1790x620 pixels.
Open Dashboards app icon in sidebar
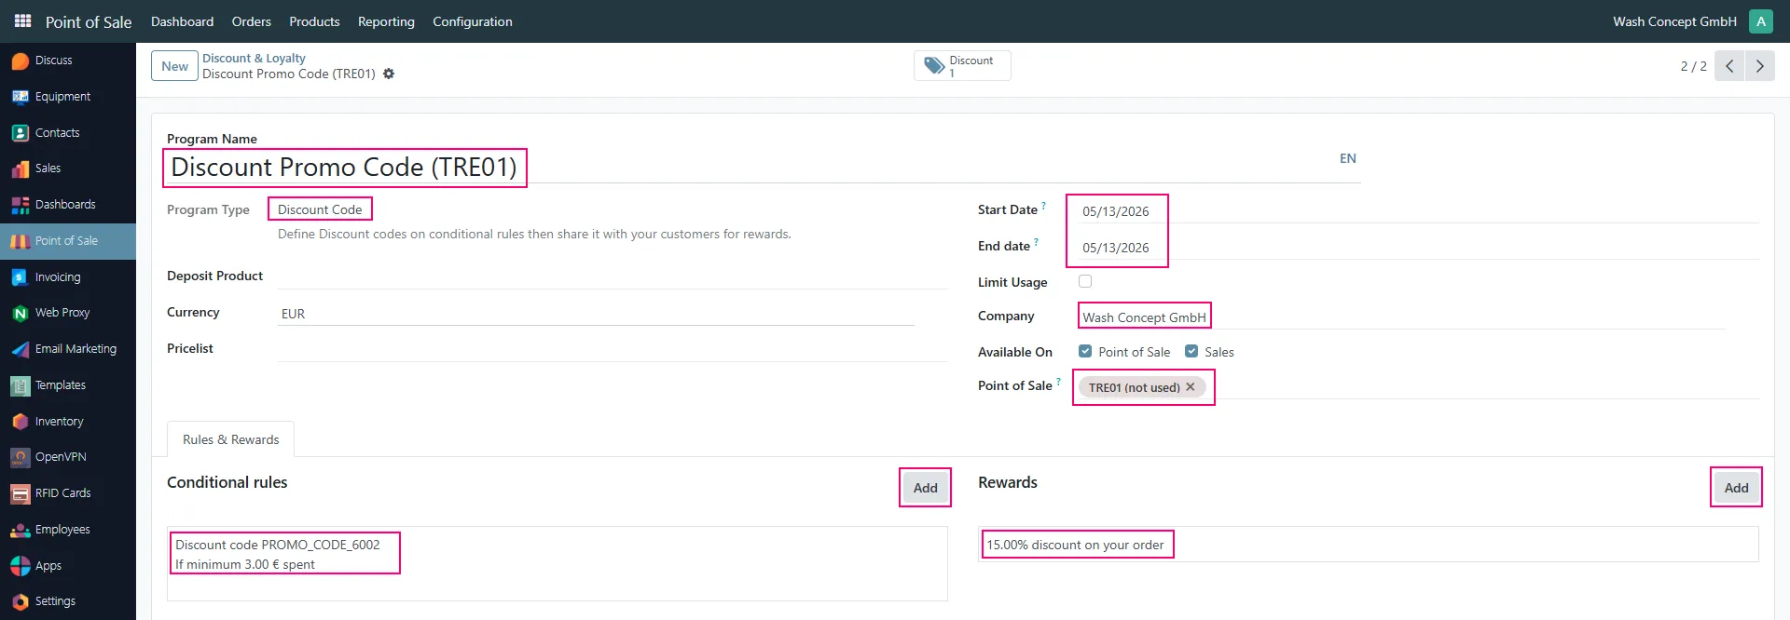coord(20,205)
